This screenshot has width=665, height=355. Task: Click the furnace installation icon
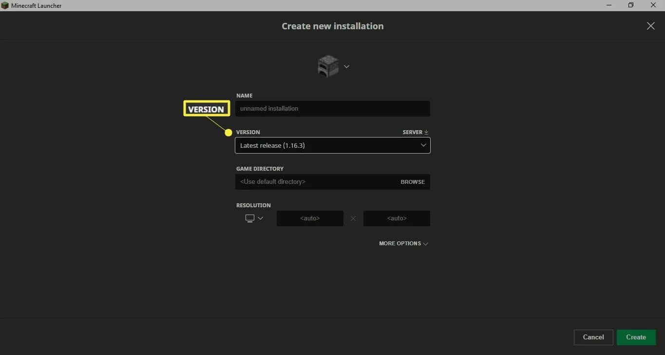tap(328, 66)
